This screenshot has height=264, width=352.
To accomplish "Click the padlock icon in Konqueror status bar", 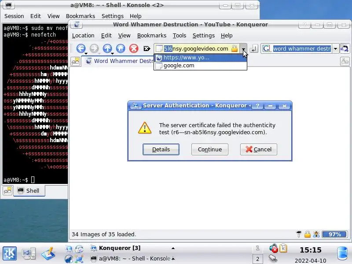I will click(307, 234).
